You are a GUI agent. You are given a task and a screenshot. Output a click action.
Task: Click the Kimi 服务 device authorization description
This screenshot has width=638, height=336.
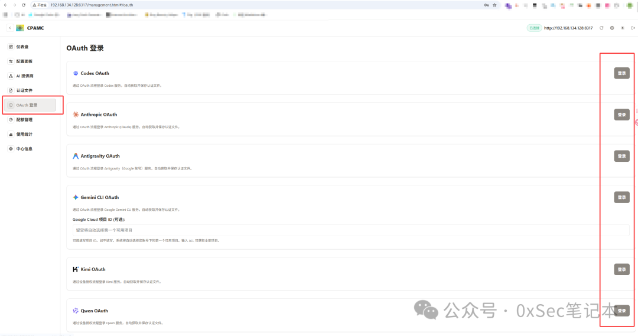pyautogui.click(x=117, y=282)
